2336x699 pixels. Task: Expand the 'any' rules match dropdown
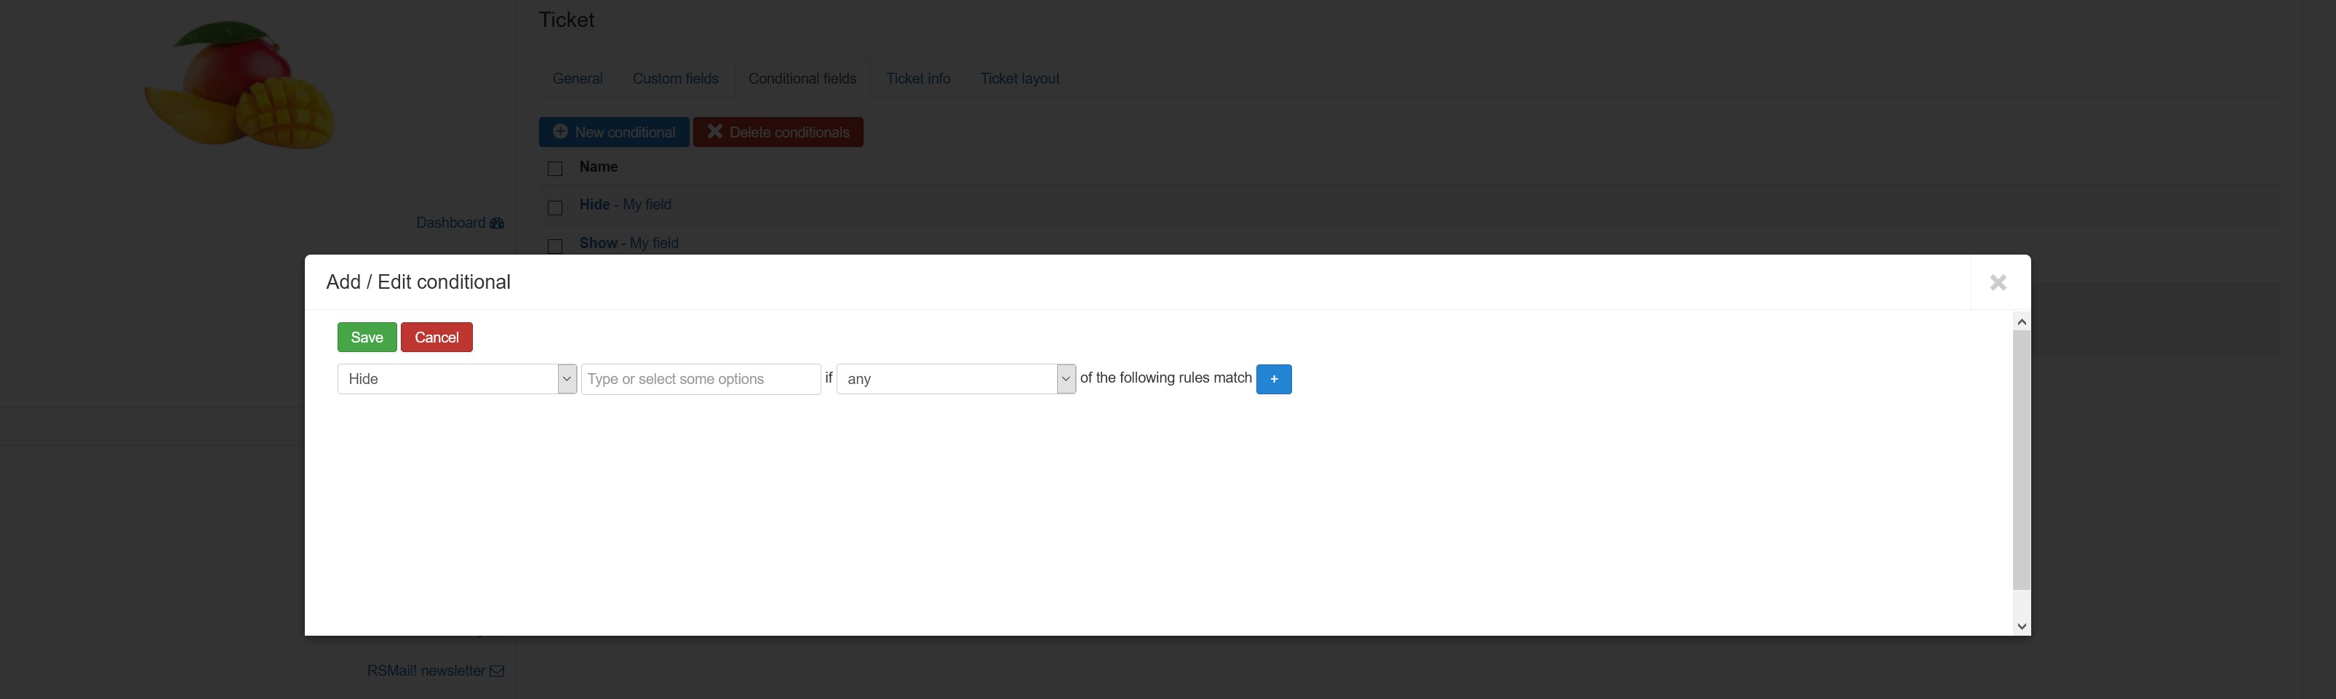click(955, 379)
